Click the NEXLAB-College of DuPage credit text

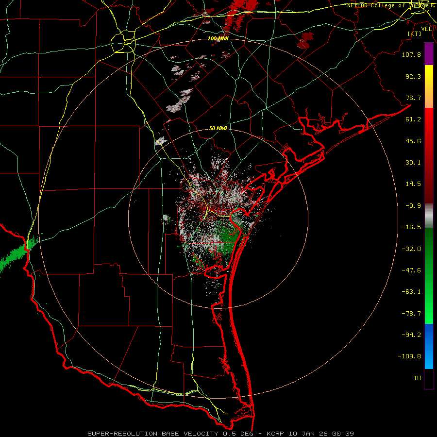(x=391, y=5)
